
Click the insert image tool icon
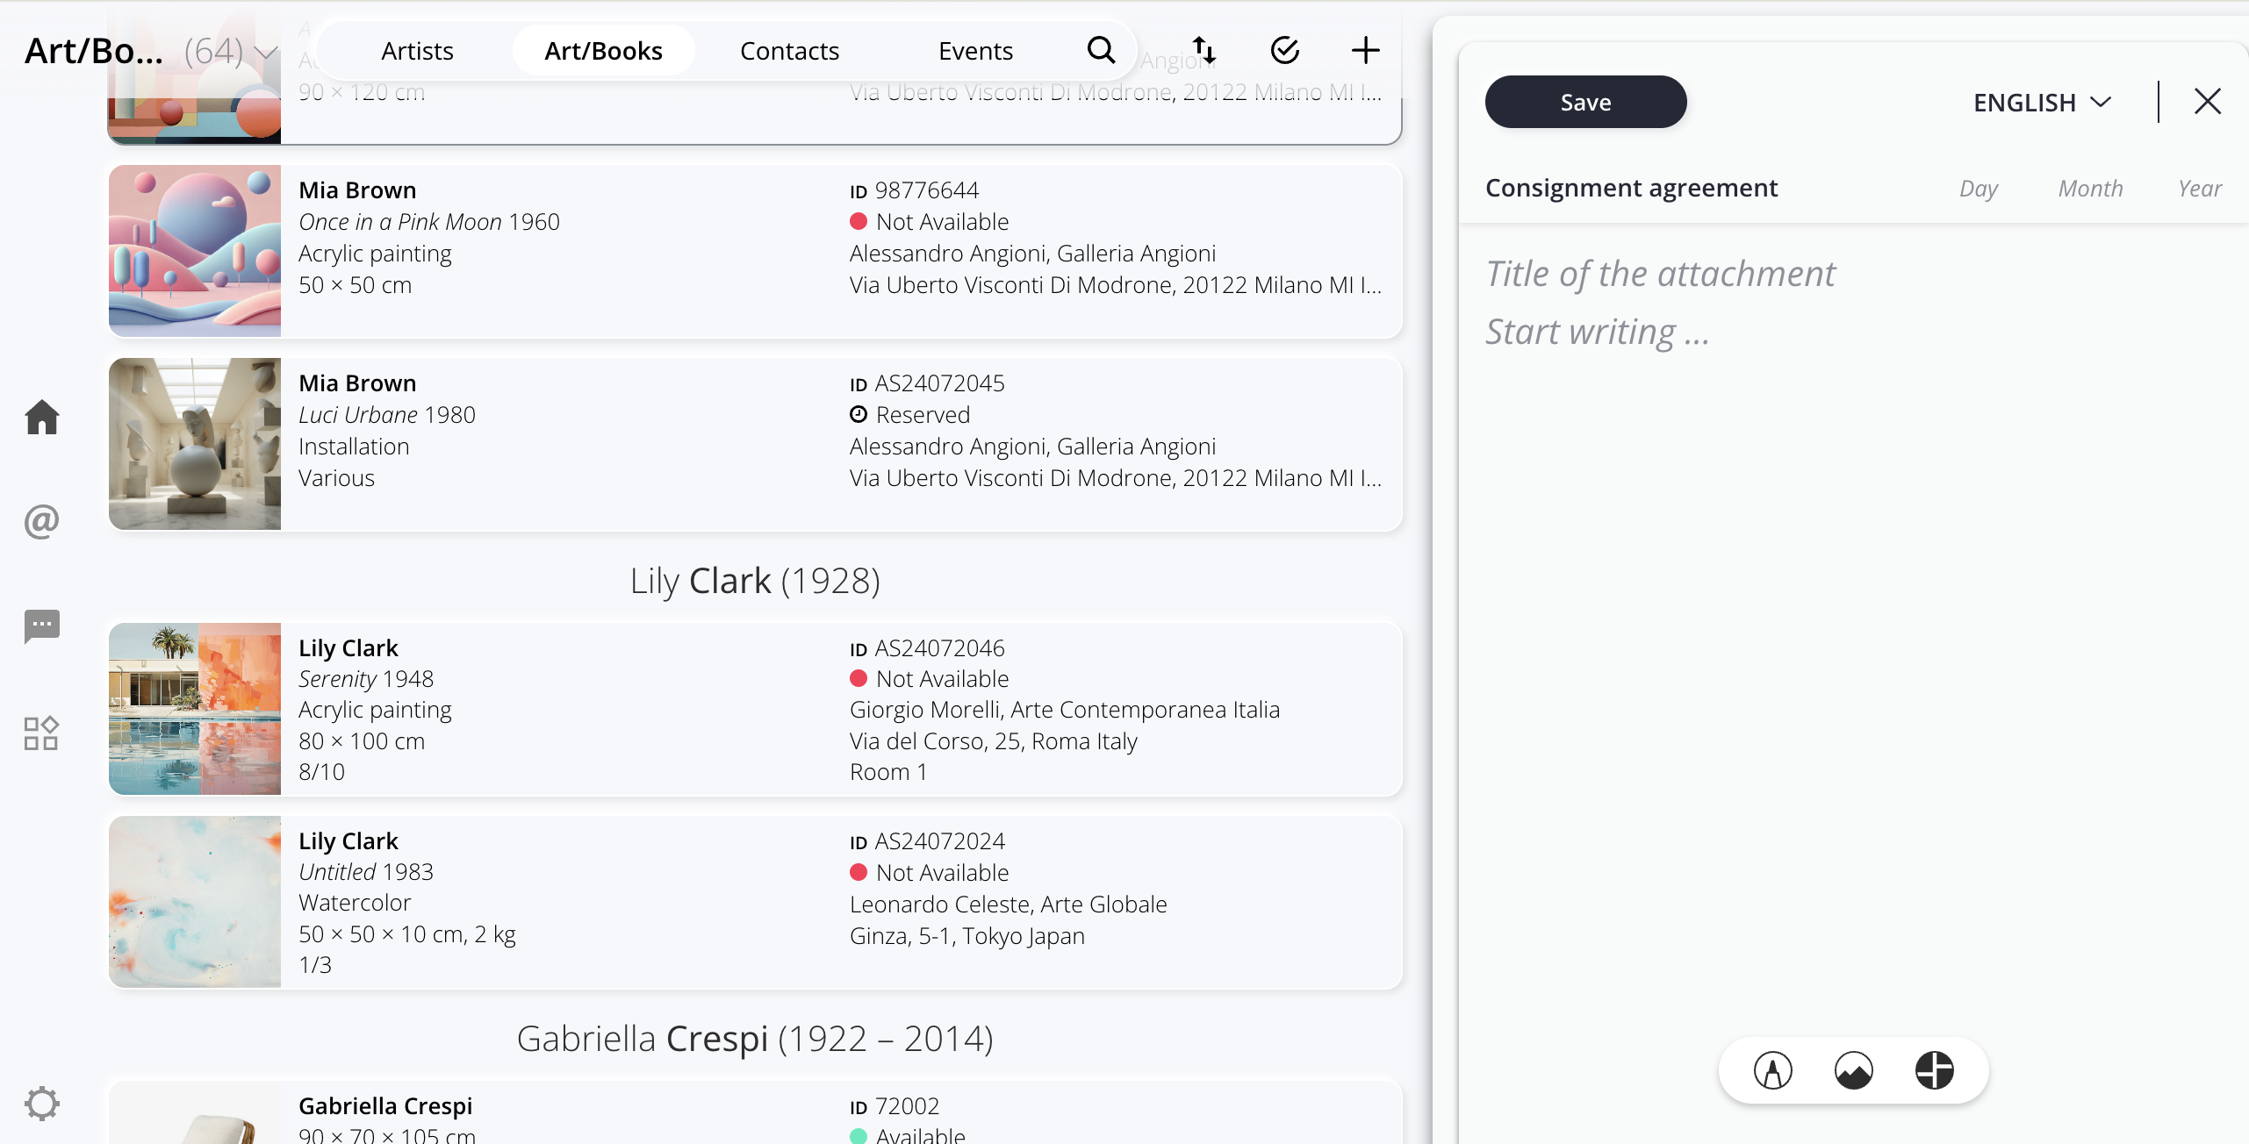[1853, 1070]
